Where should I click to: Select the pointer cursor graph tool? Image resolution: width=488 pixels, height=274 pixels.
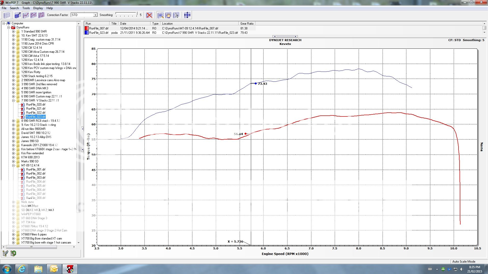[176, 15]
